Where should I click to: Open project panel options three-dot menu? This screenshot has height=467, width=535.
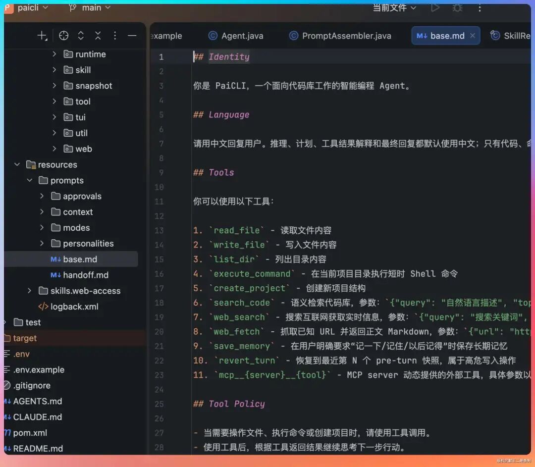point(115,36)
